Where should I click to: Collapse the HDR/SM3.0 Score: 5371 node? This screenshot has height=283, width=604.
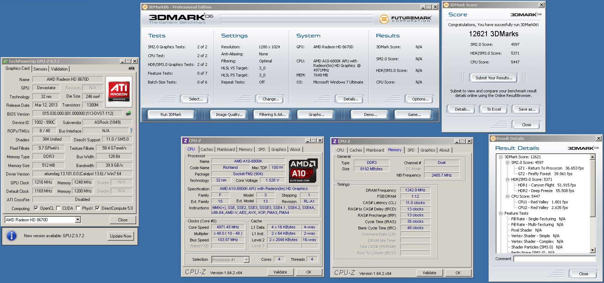tap(507, 179)
